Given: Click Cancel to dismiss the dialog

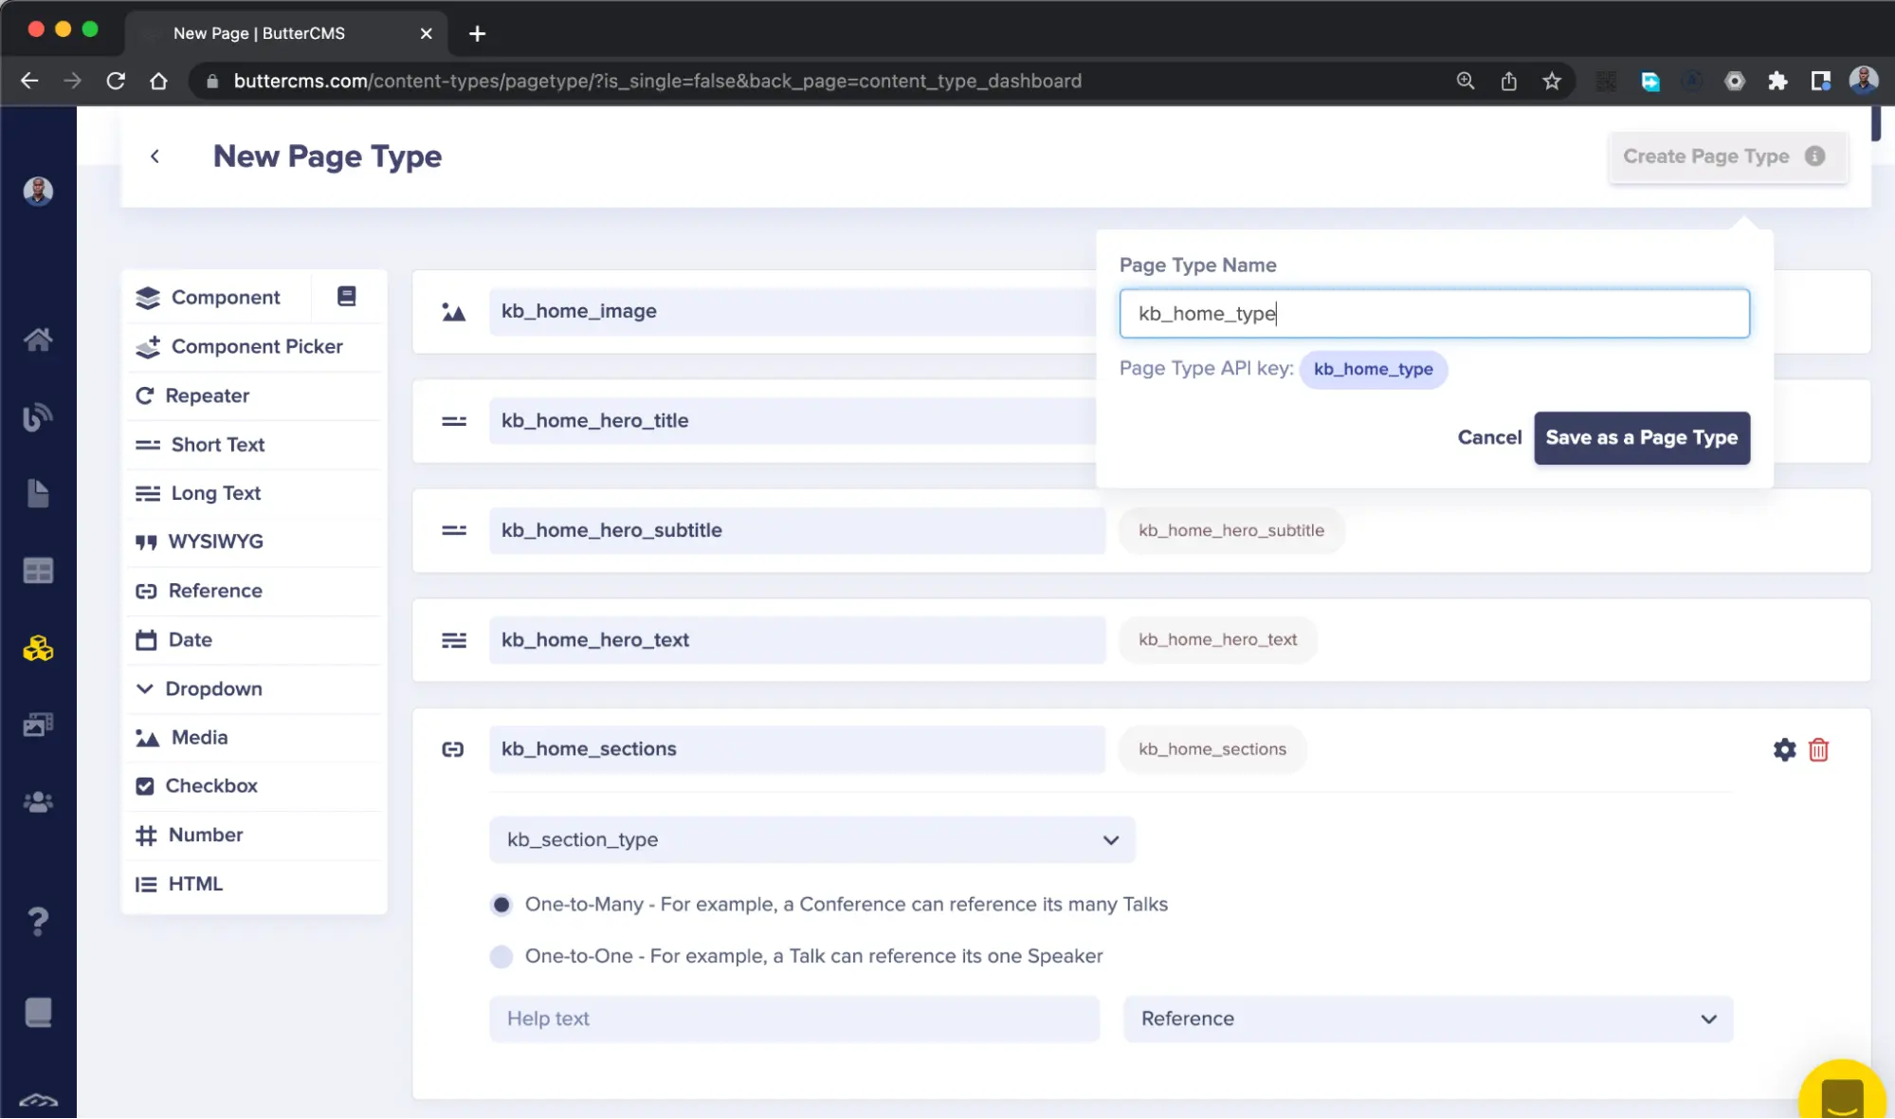Looking at the screenshot, I should [x=1489, y=437].
